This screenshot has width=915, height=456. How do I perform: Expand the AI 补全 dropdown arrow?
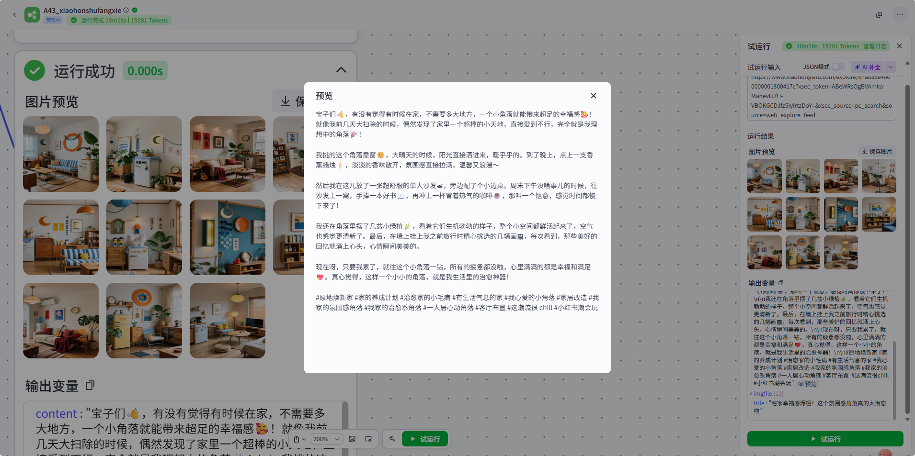click(x=891, y=67)
